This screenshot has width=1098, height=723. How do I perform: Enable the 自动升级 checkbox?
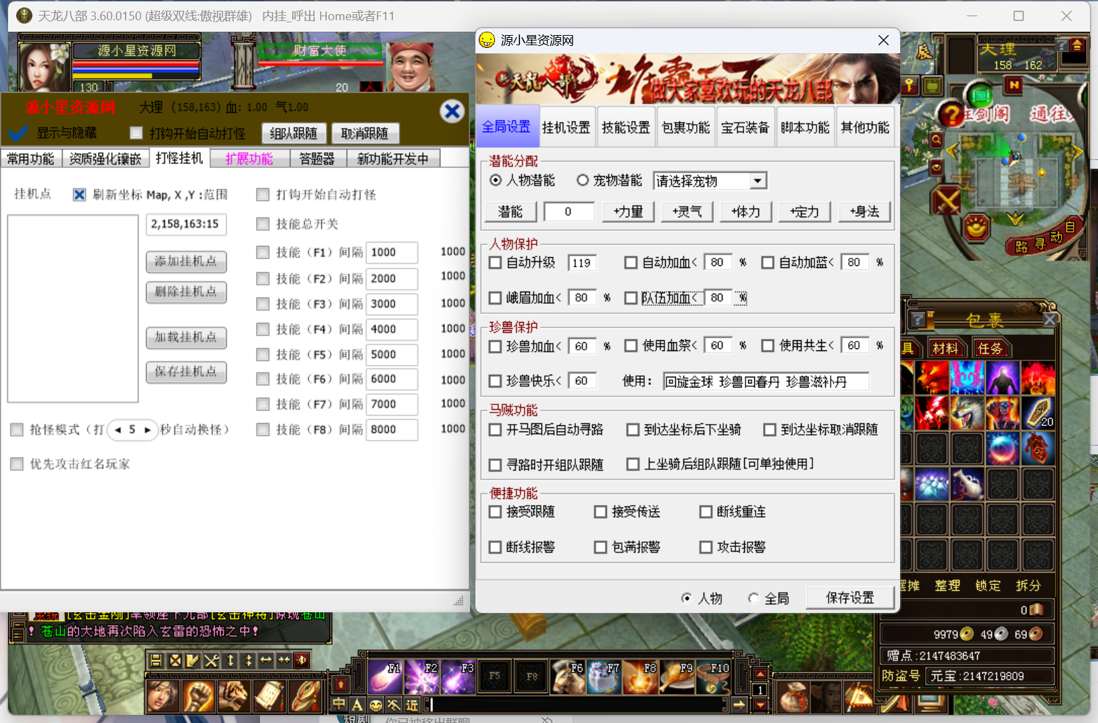[x=496, y=263]
